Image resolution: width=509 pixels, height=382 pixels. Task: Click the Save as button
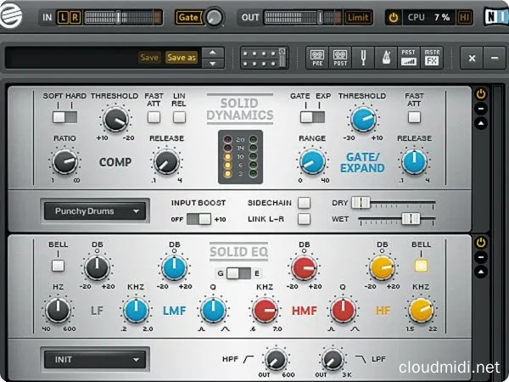click(181, 58)
